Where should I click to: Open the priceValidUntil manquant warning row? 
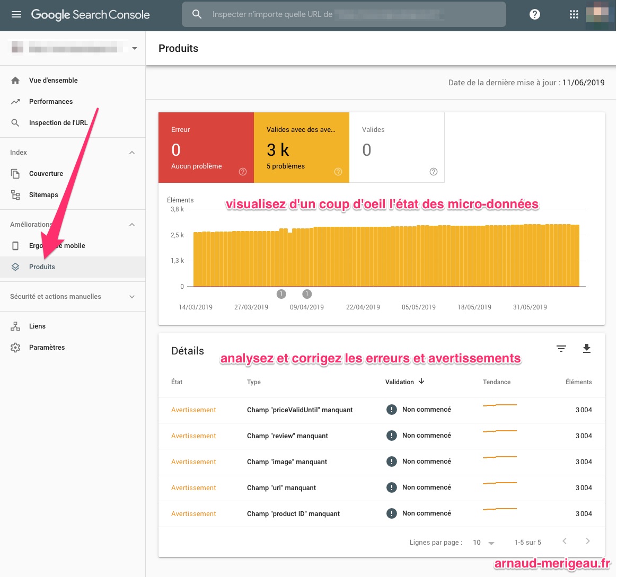299,410
